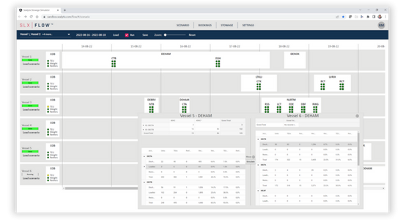Reload the page with browser refresh icon

click(31, 17)
